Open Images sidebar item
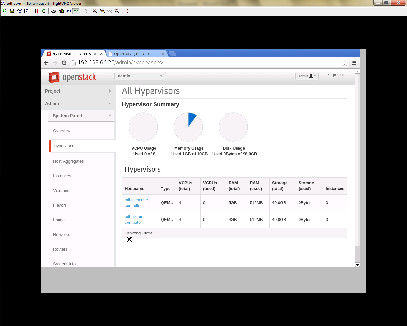This screenshot has height=326, width=407. point(60,220)
